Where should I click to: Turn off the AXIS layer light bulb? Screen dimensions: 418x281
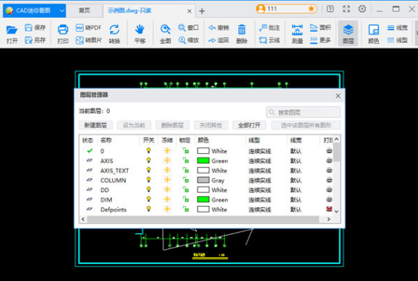click(148, 161)
